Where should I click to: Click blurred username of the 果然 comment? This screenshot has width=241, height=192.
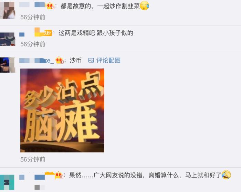(x=32, y=177)
